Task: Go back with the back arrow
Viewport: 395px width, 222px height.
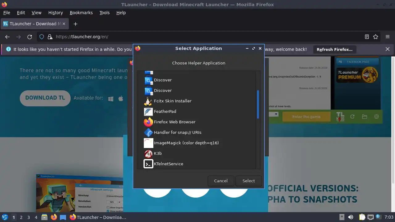Action: point(7,37)
